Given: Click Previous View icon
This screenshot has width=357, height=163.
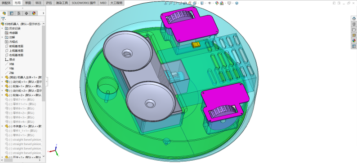Looking at the screenshot, I should (x=180, y=3).
